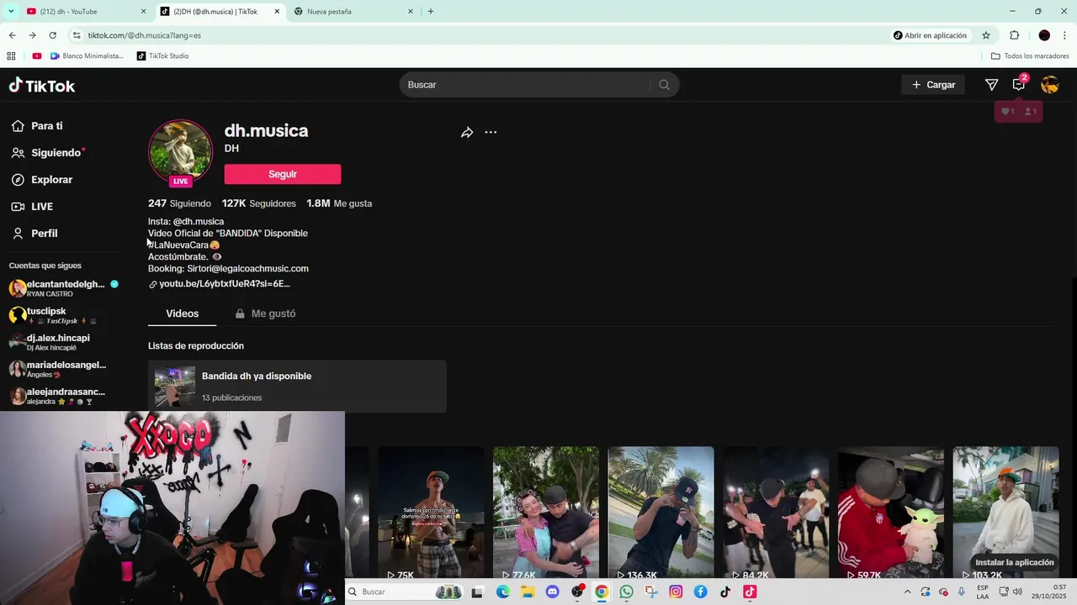1077x605 pixels.
Task: Open elcantantedelgh... followed account
Action: (64, 288)
